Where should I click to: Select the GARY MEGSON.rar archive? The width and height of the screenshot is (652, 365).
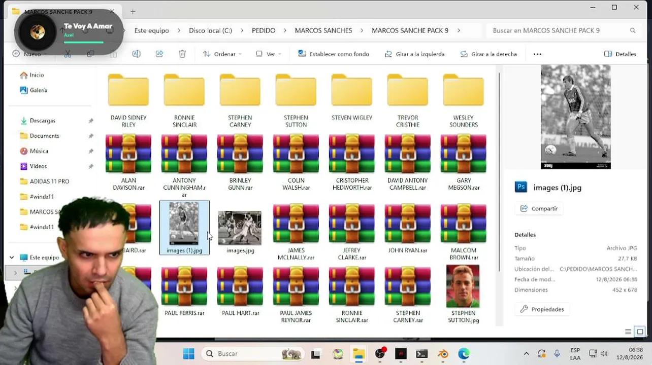(464, 163)
